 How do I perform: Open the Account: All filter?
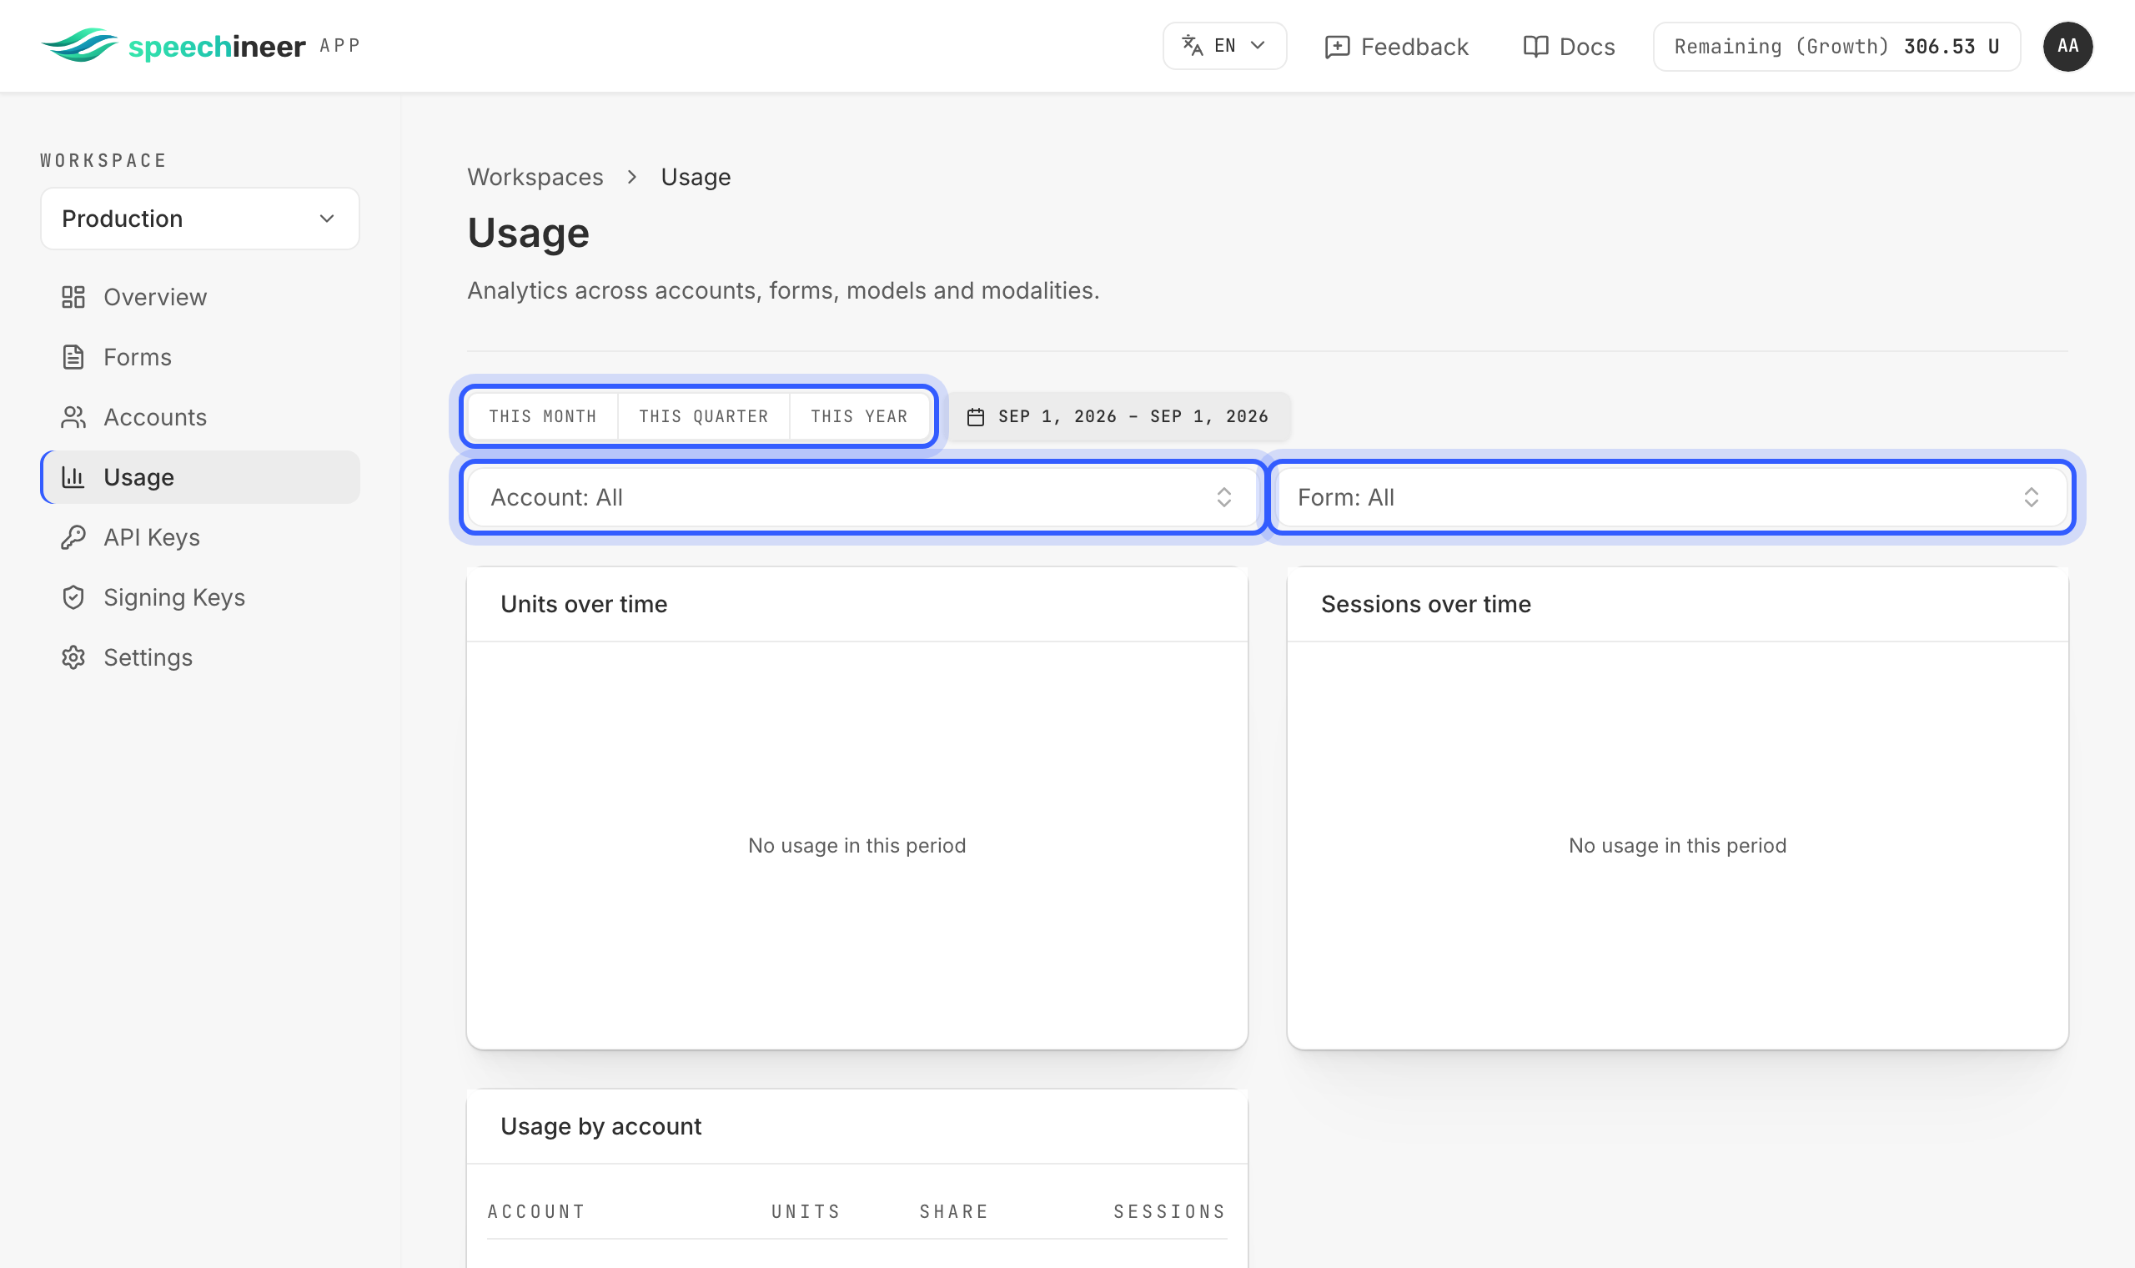[862, 497]
